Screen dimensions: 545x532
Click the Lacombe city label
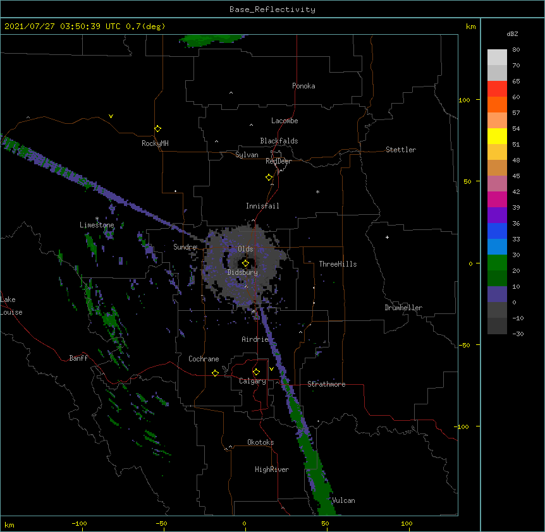[285, 121]
